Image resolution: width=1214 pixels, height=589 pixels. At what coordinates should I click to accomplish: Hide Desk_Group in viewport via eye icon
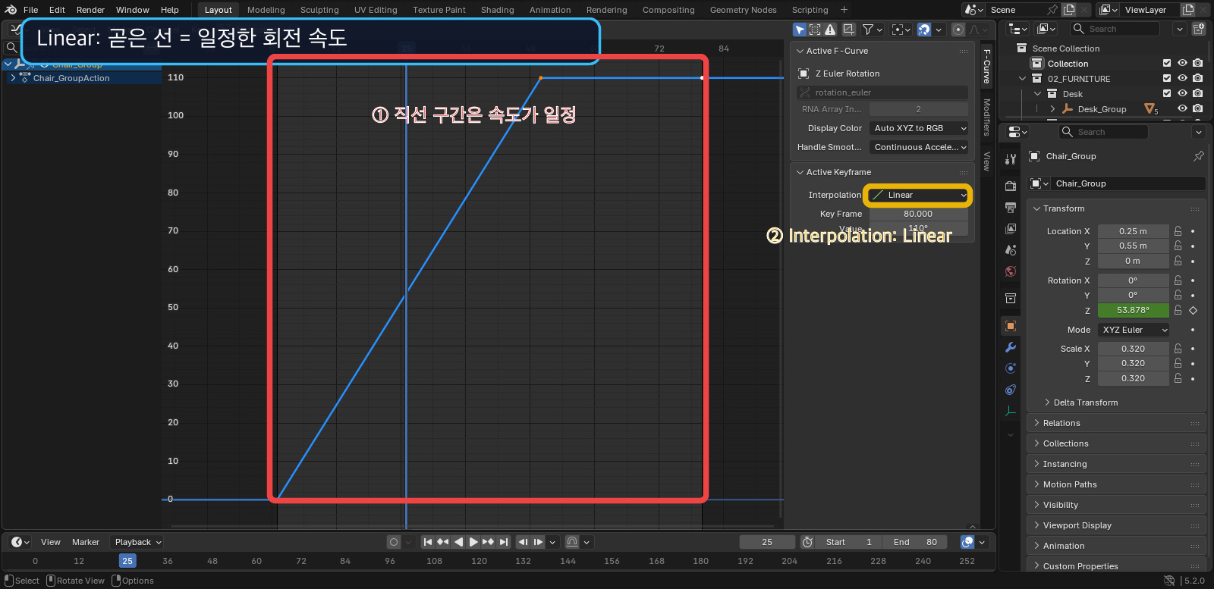tap(1182, 109)
